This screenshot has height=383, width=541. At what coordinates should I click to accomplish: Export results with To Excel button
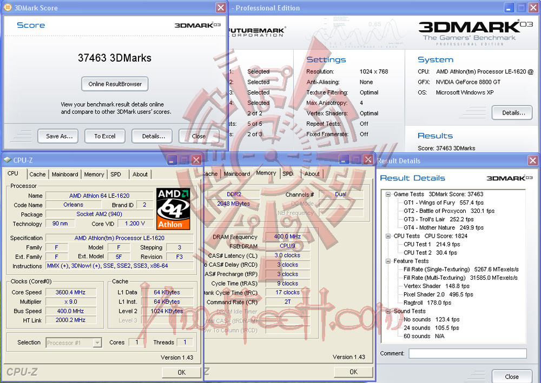pos(105,136)
